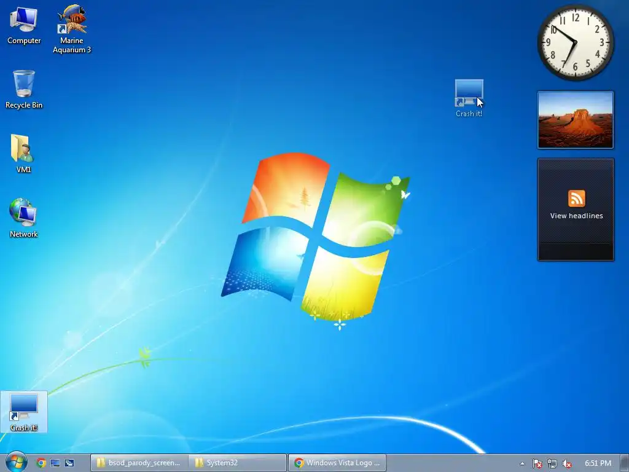Click the muted volume speaker tray icon
The width and height of the screenshot is (629, 472).
567,463
